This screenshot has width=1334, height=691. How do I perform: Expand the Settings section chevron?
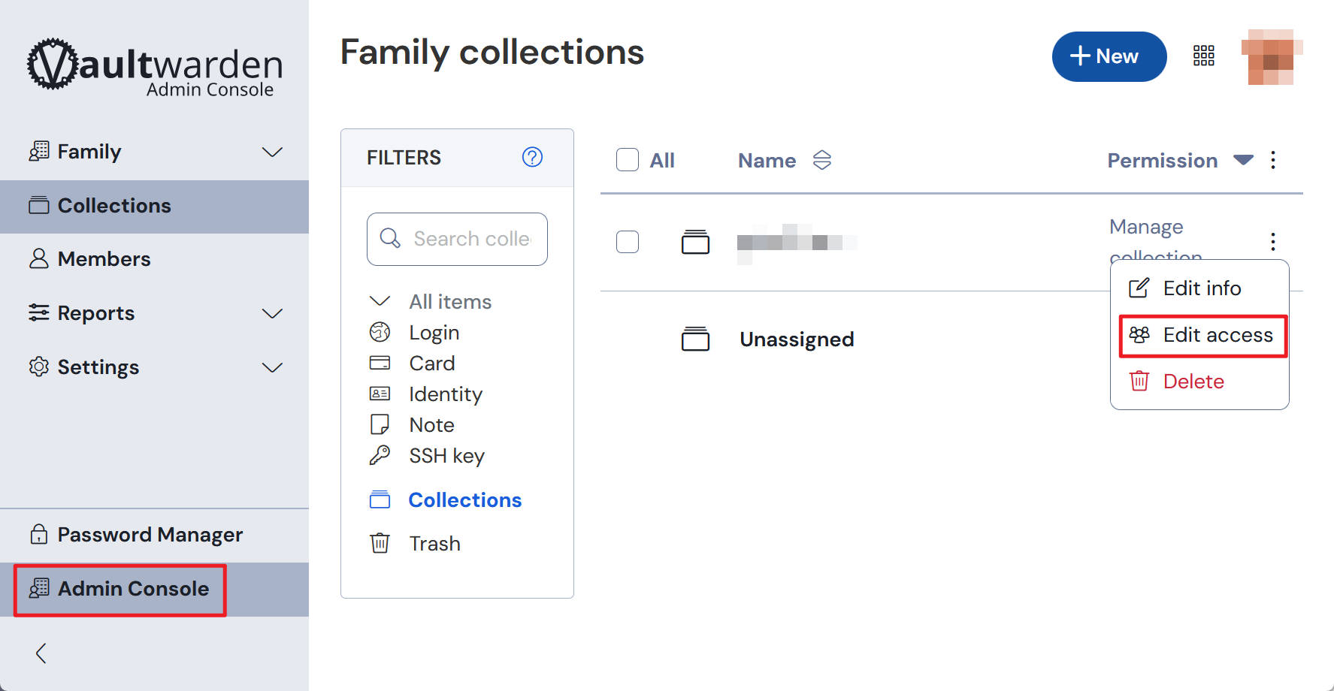click(x=272, y=367)
